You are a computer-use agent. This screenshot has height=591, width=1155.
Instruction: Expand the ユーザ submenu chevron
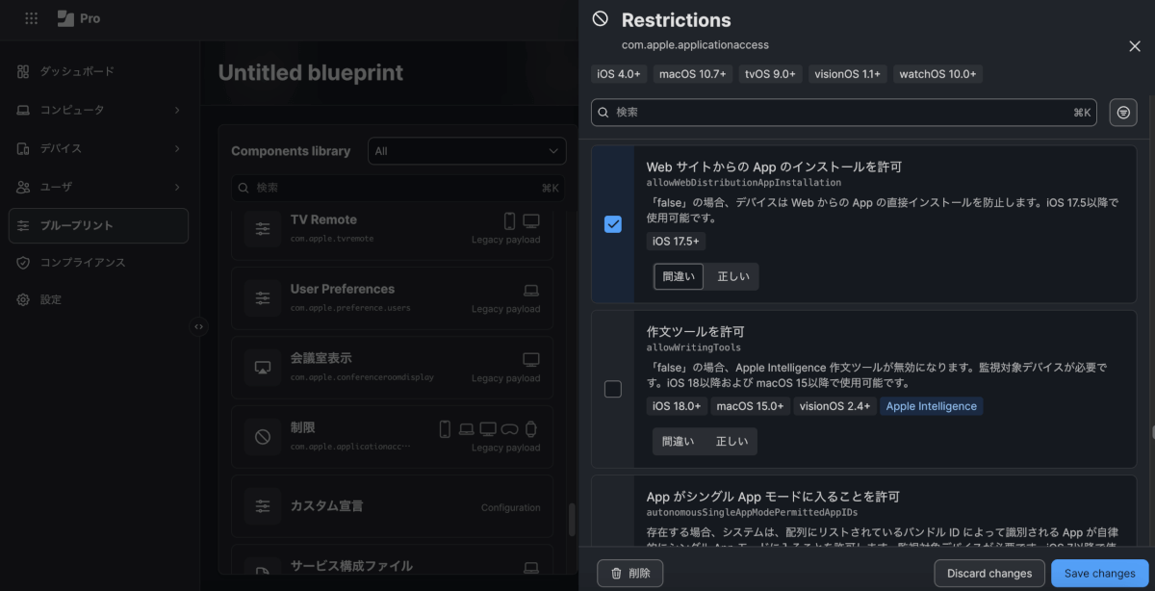click(x=176, y=187)
